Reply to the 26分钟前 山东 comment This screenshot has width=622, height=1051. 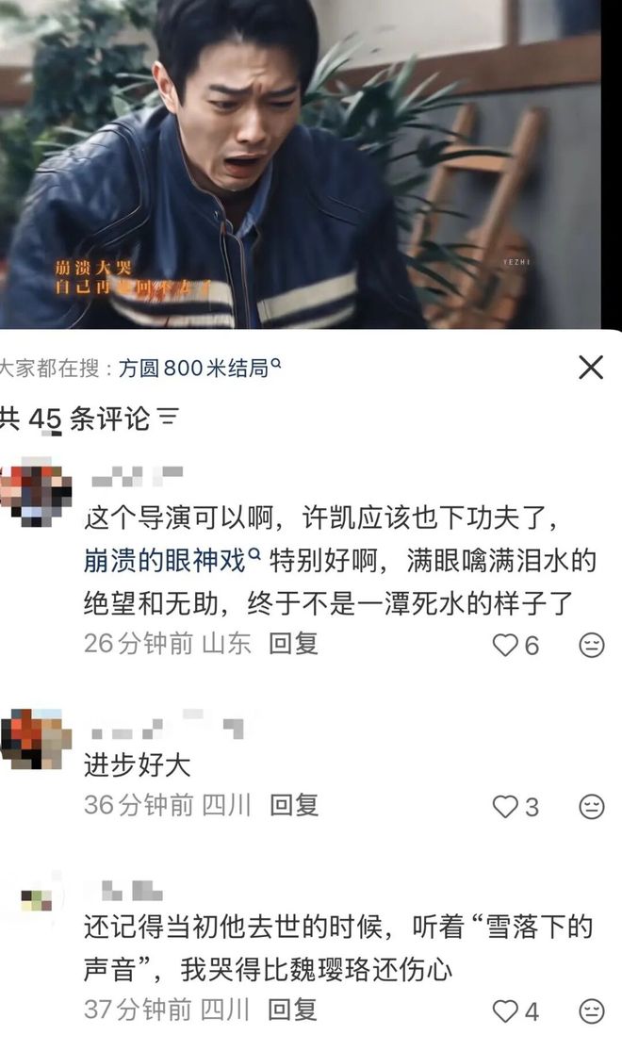point(294,644)
